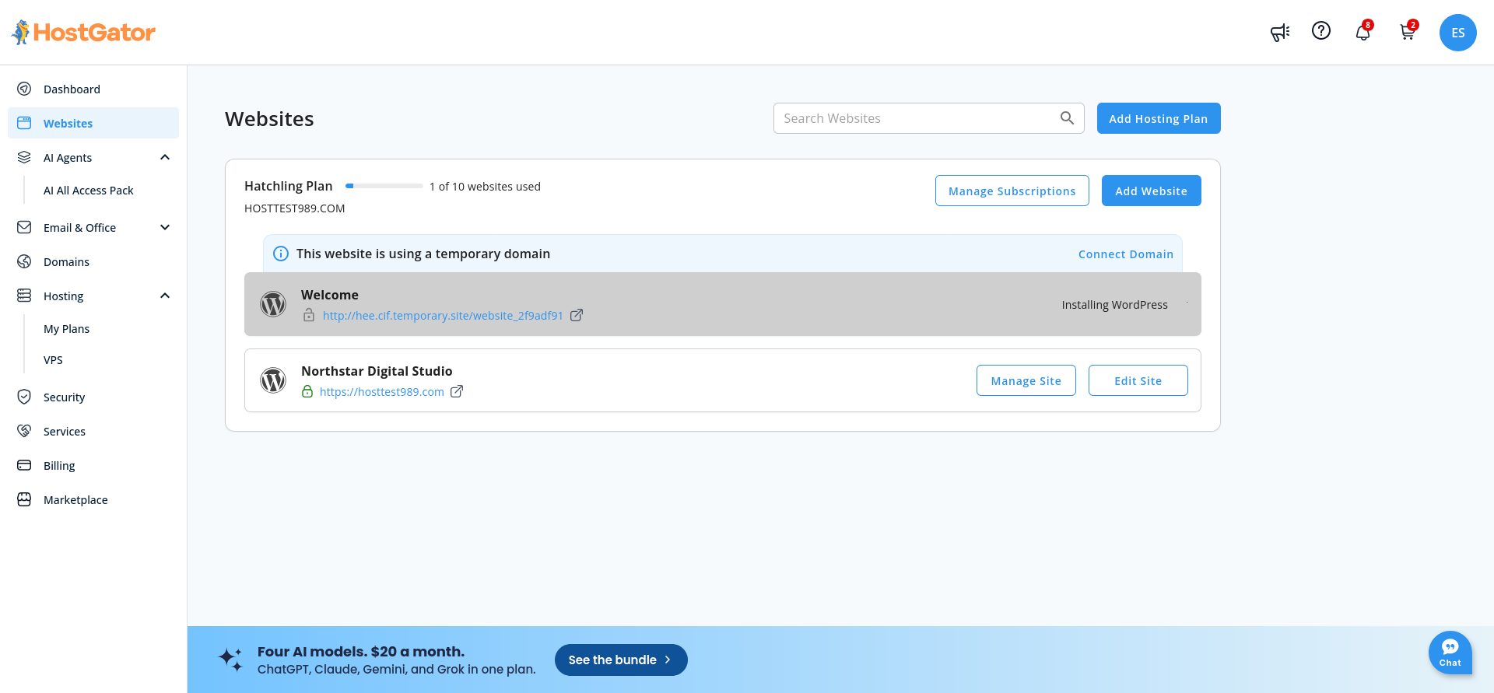Click the Northstar Digital Studio site title

pos(377,371)
